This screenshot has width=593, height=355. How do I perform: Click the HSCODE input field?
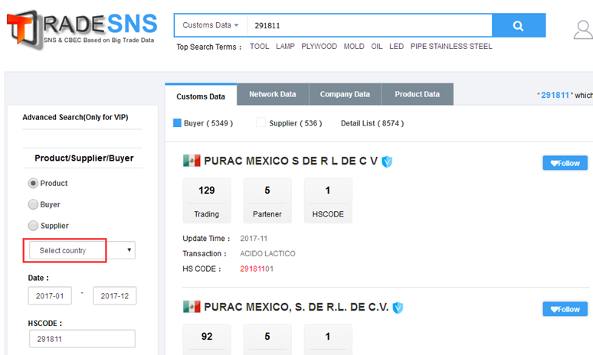point(82,339)
